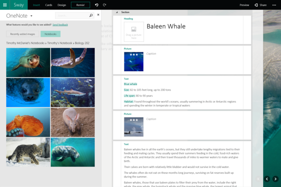Select the manatee image thumbnail
281x187 pixels.
73,152
